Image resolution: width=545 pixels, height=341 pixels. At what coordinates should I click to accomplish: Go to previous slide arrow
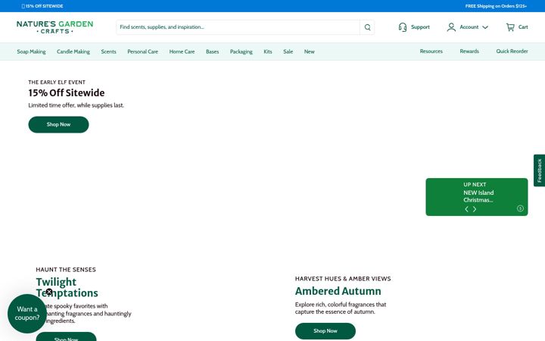466,209
